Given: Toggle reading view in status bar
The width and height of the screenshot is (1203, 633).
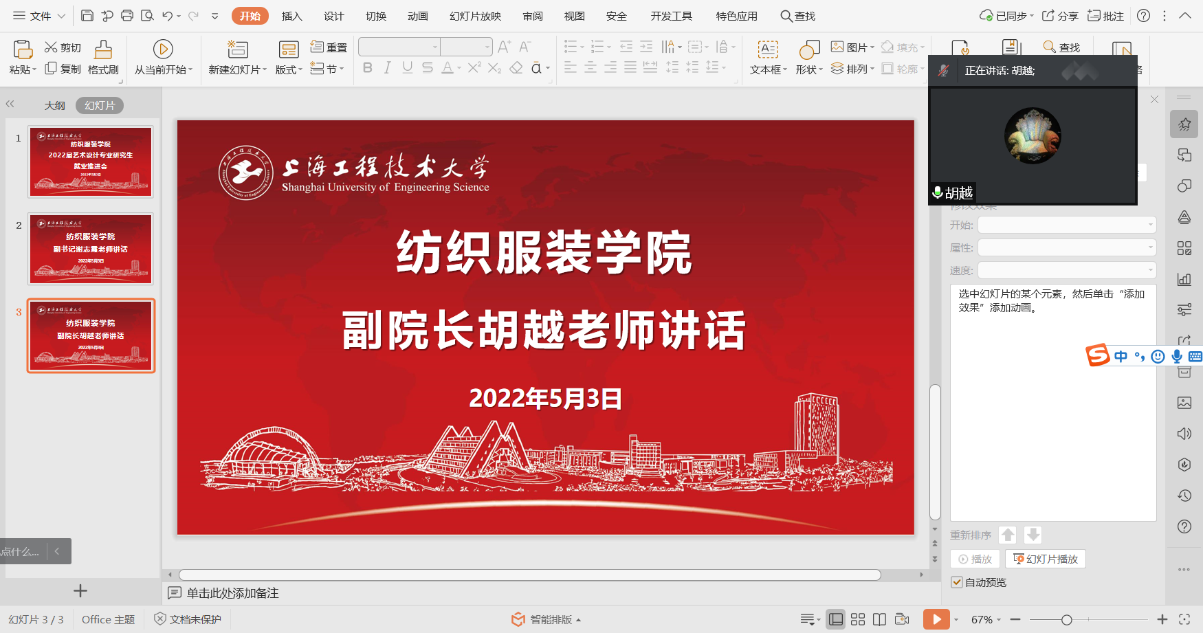Looking at the screenshot, I should tap(879, 619).
